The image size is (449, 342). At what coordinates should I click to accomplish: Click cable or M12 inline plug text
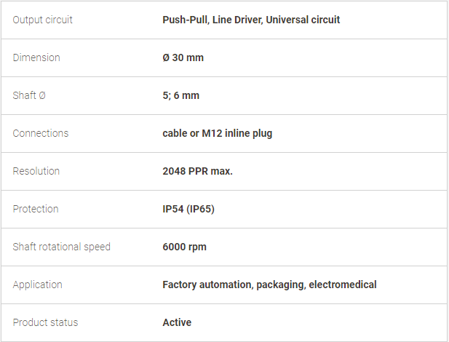pyautogui.click(x=217, y=133)
